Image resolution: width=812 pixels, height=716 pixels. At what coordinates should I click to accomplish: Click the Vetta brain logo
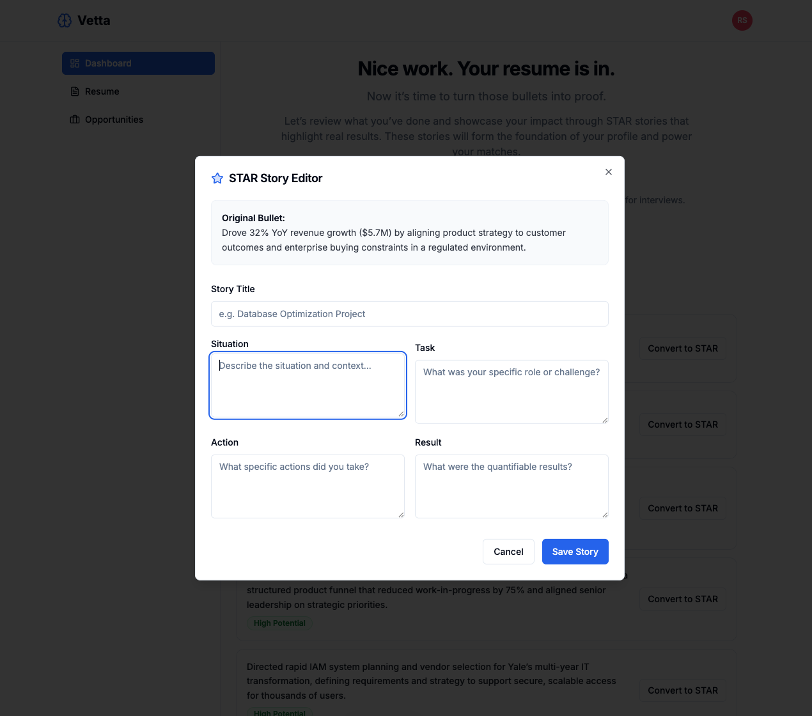click(64, 20)
